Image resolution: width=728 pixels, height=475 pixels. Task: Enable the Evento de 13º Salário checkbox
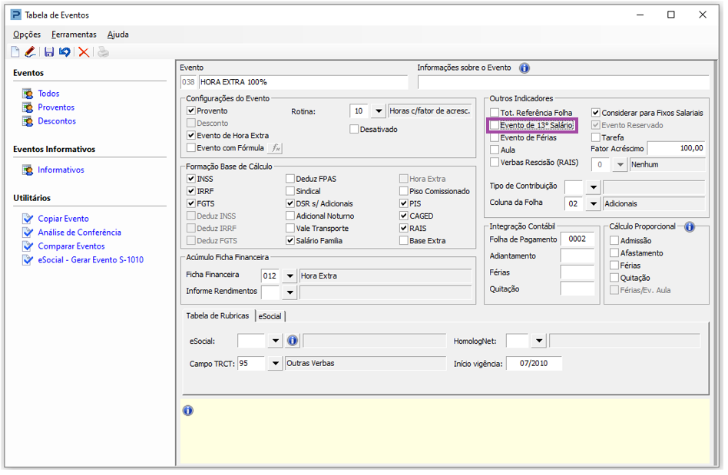[x=495, y=125]
